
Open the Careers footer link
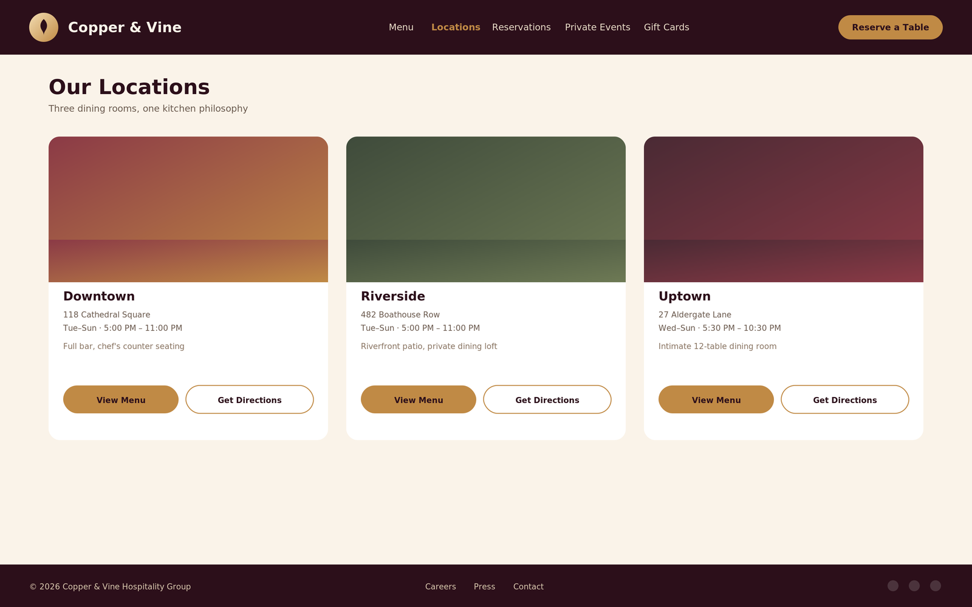click(x=440, y=586)
